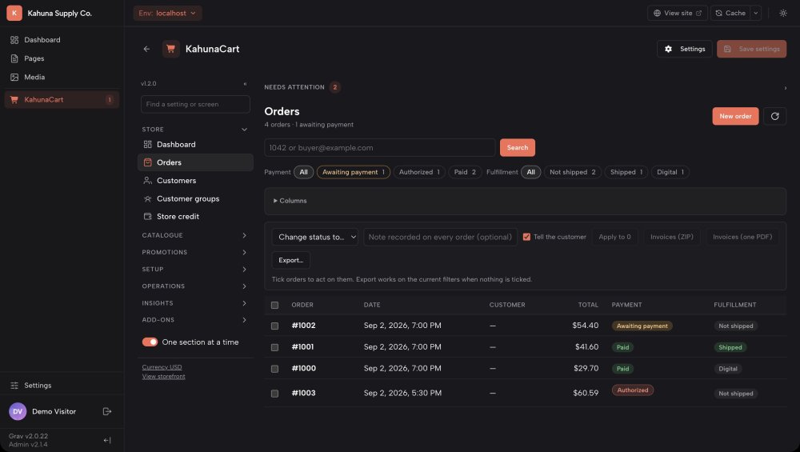
Task: Click the Search button
Action: click(x=518, y=147)
